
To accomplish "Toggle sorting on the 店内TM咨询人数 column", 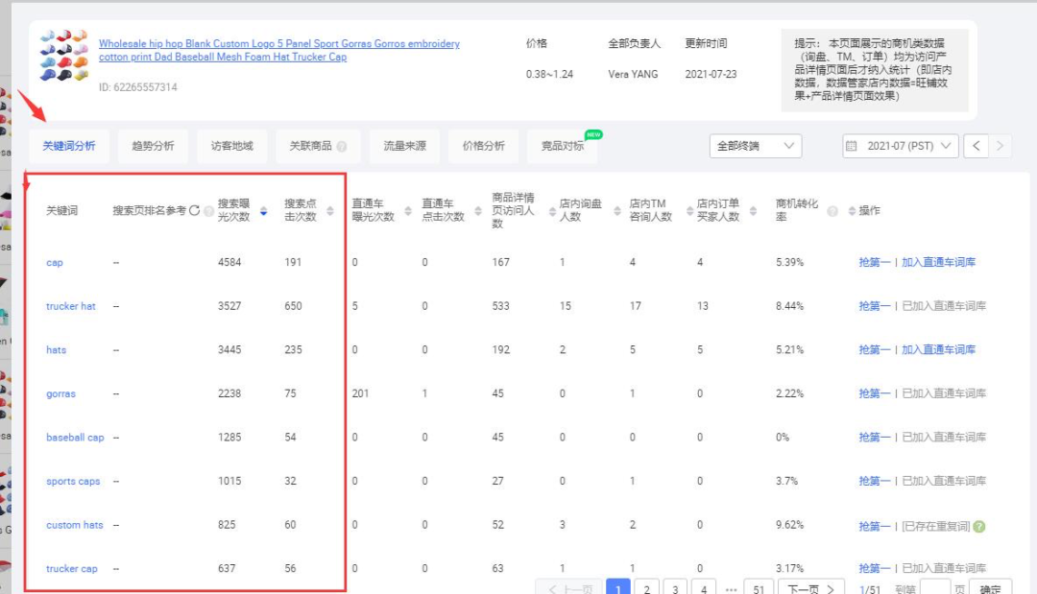I will (x=689, y=212).
